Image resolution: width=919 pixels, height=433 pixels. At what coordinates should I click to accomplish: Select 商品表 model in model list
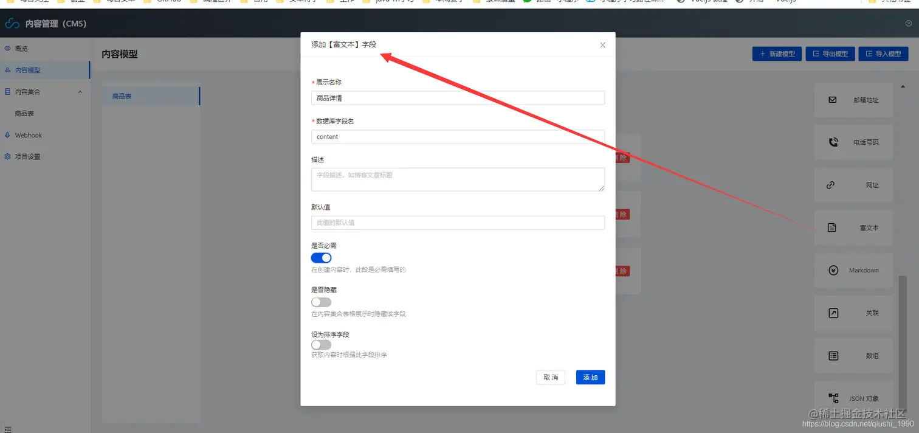click(151, 96)
